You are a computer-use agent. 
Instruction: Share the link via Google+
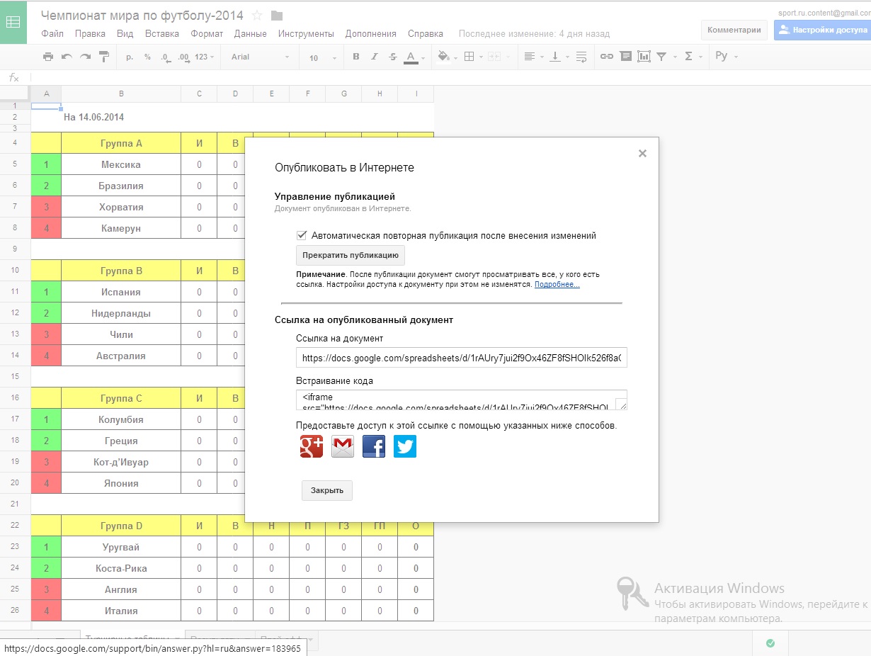(312, 446)
